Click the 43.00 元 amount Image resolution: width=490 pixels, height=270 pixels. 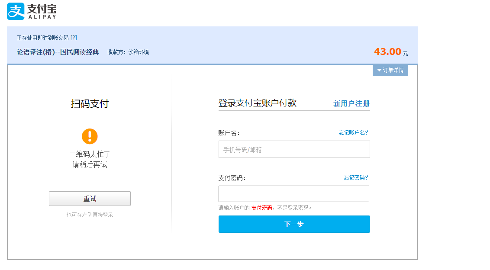coord(391,51)
